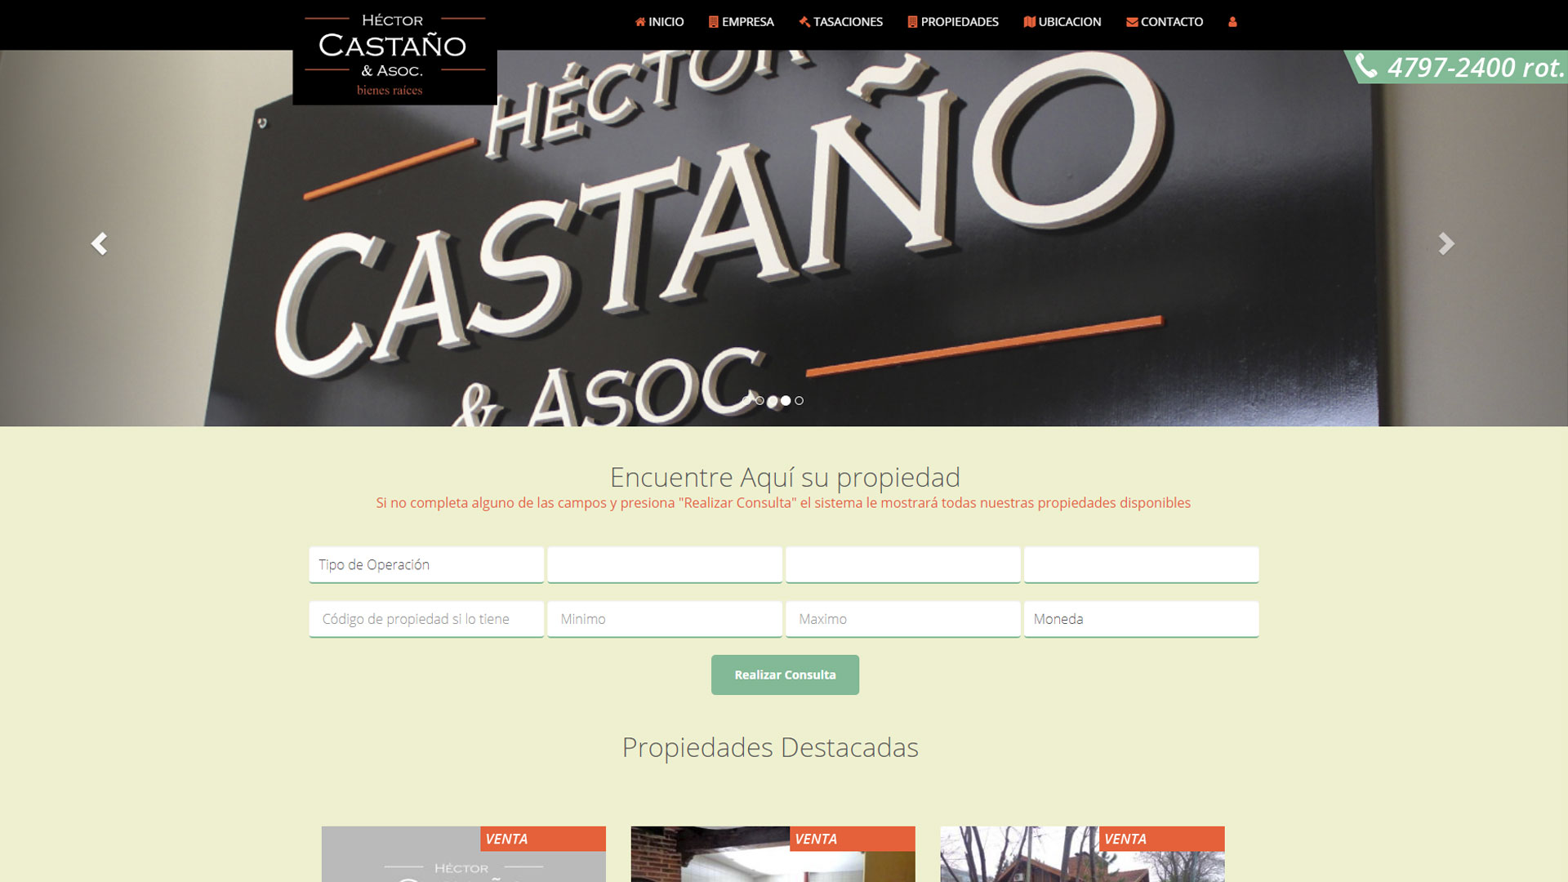Viewport: 1568px width, 882px height.
Task: Open the Tipo de Operación dropdown
Action: click(x=426, y=564)
